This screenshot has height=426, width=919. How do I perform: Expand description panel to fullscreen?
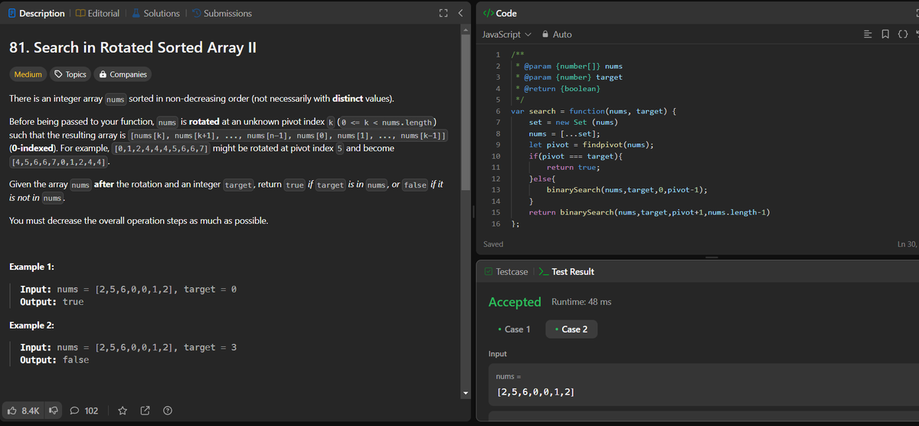click(x=443, y=13)
